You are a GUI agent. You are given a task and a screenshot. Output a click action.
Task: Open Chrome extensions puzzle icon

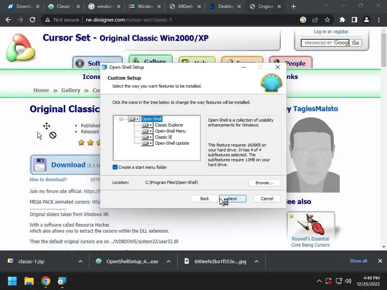click(x=342, y=20)
